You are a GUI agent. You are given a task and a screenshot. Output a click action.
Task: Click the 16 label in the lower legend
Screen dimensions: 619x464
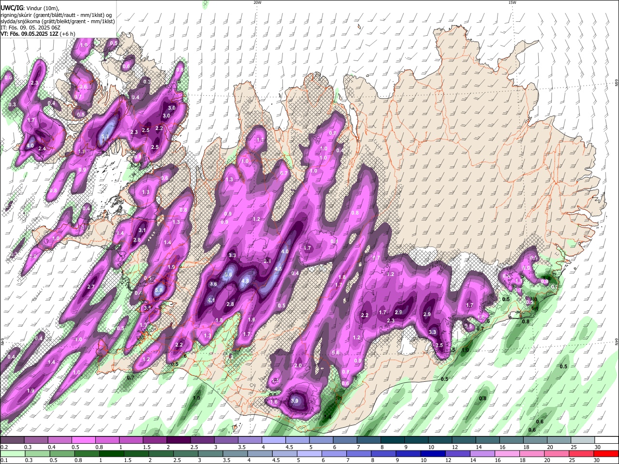point(498,460)
